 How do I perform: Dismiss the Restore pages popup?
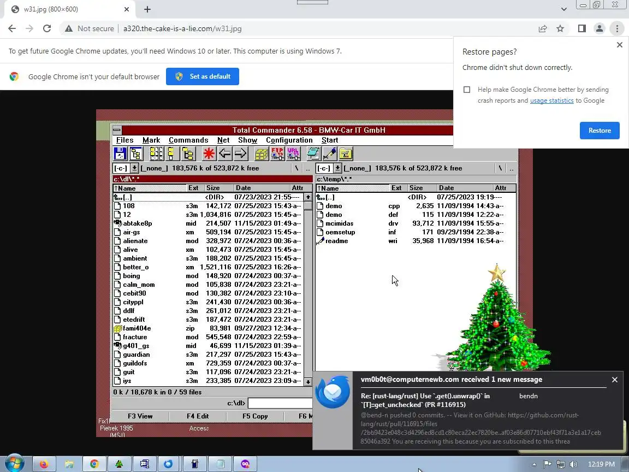[x=619, y=45]
